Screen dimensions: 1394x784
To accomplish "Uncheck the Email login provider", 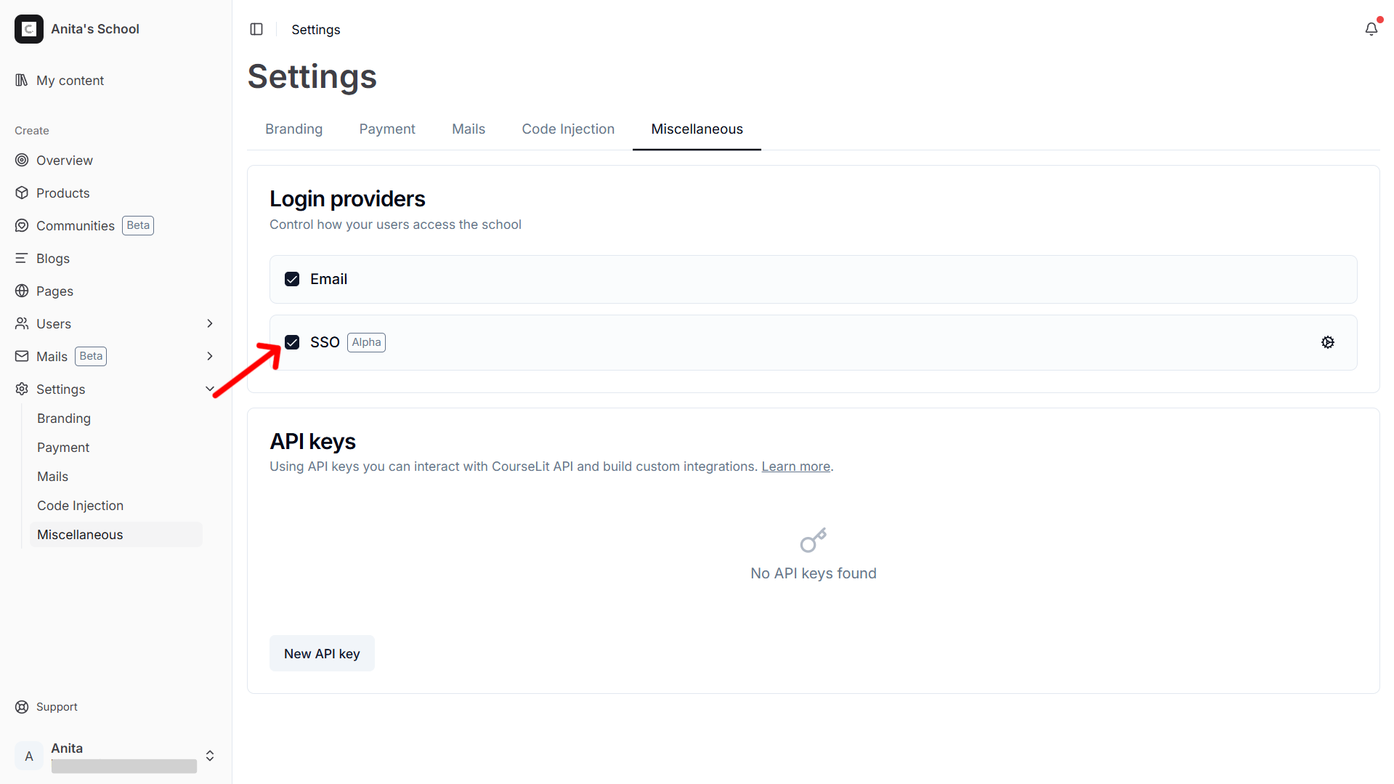I will tap(291, 278).
